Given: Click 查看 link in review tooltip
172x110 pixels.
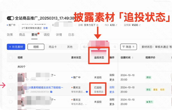Looking at the screenshot, I should click(x=45, y=28).
